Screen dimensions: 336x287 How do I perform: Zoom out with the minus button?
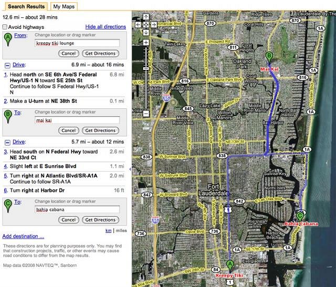tap(146, 113)
